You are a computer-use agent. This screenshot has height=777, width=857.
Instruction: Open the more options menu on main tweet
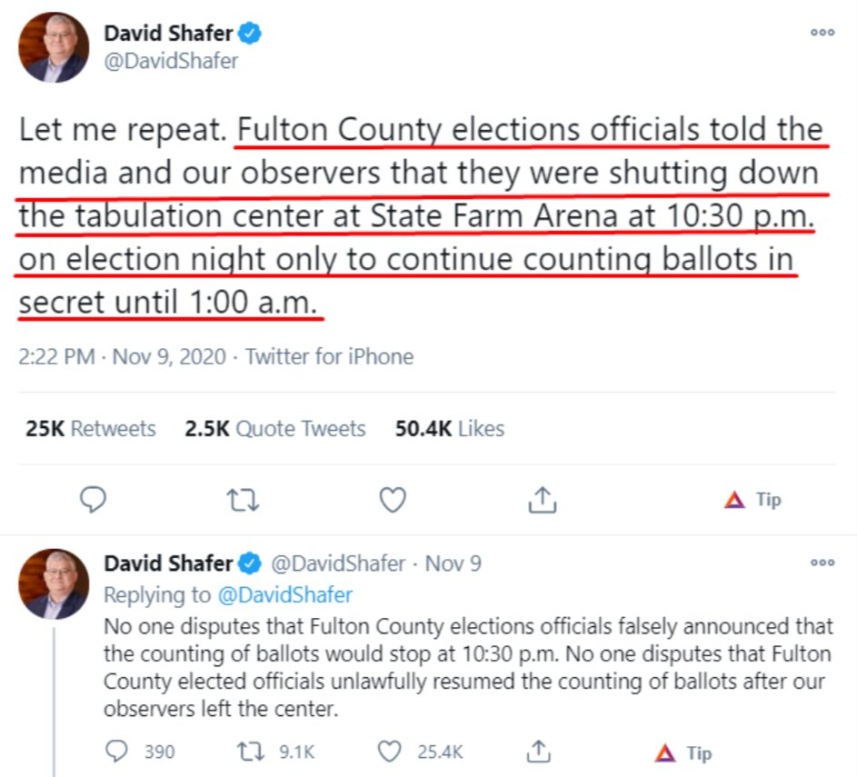tap(822, 32)
